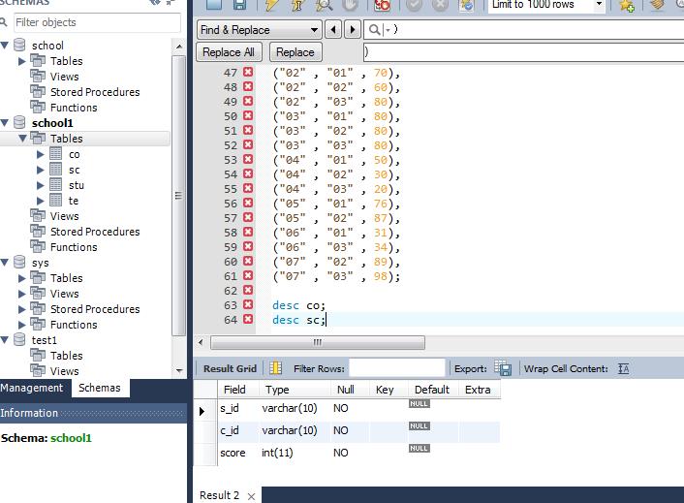This screenshot has height=503, width=684.
Task: Open the Limit to 1000 rows dropdown
Action: pyautogui.click(x=599, y=5)
